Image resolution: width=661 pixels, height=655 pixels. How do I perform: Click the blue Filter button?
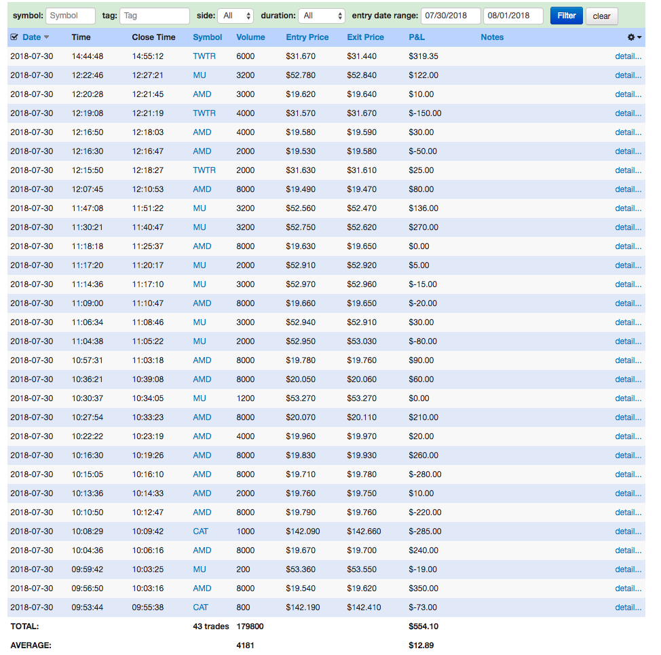point(566,16)
